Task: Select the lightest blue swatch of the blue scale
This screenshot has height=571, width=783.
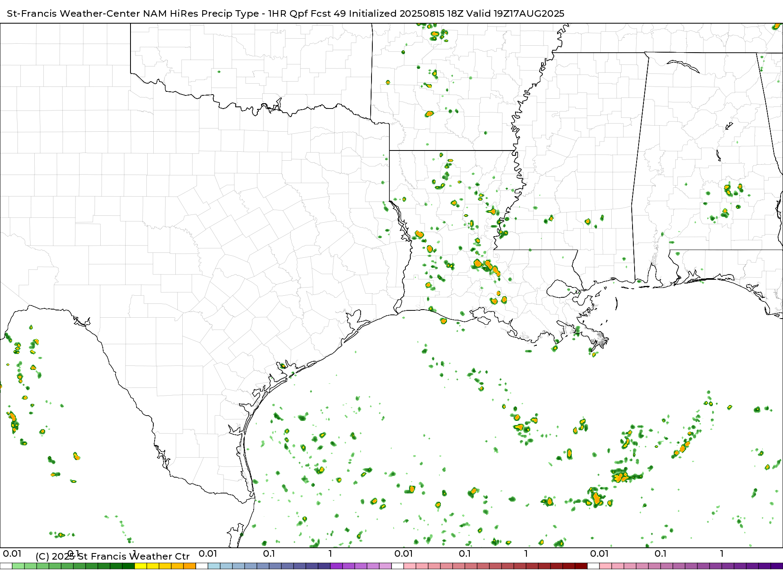Action: [x=214, y=566]
